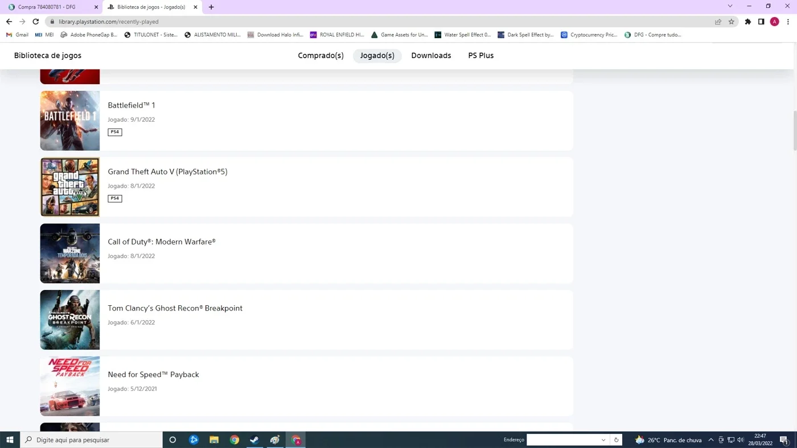
Task: Click the Tom Clancy's Ghost Recon® Breakpoint title
Action: [x=175, y=308]
